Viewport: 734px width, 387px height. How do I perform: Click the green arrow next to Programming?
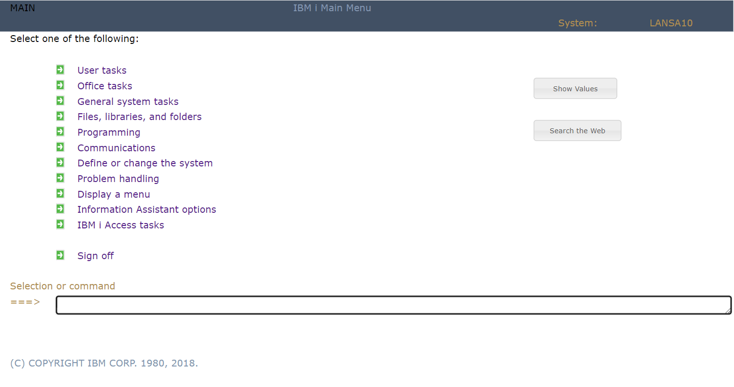60,132
